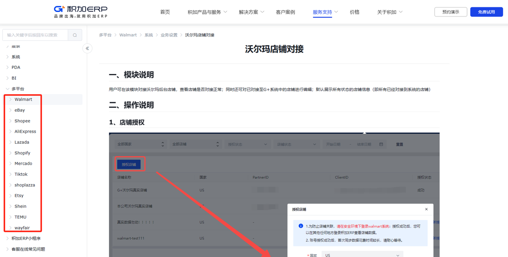This screenshot has height=257, width=508.
Task: Select the AliExpress tree label
Action: click(x=25, y=131)
